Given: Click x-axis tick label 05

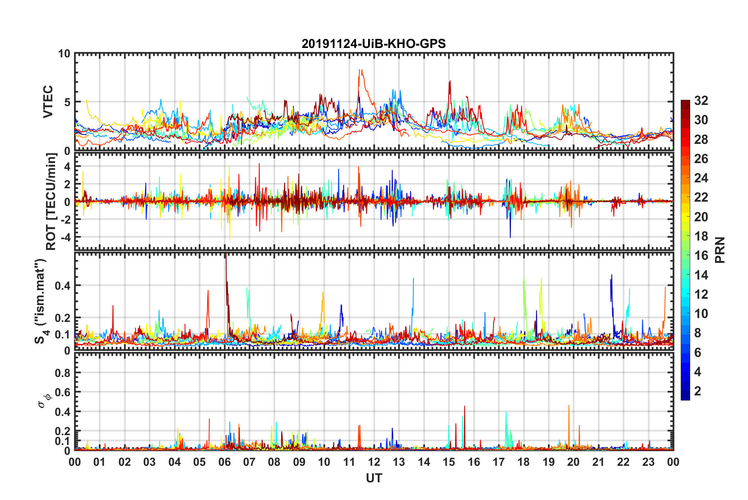Looking at the screenshot, I should (199, 462).
